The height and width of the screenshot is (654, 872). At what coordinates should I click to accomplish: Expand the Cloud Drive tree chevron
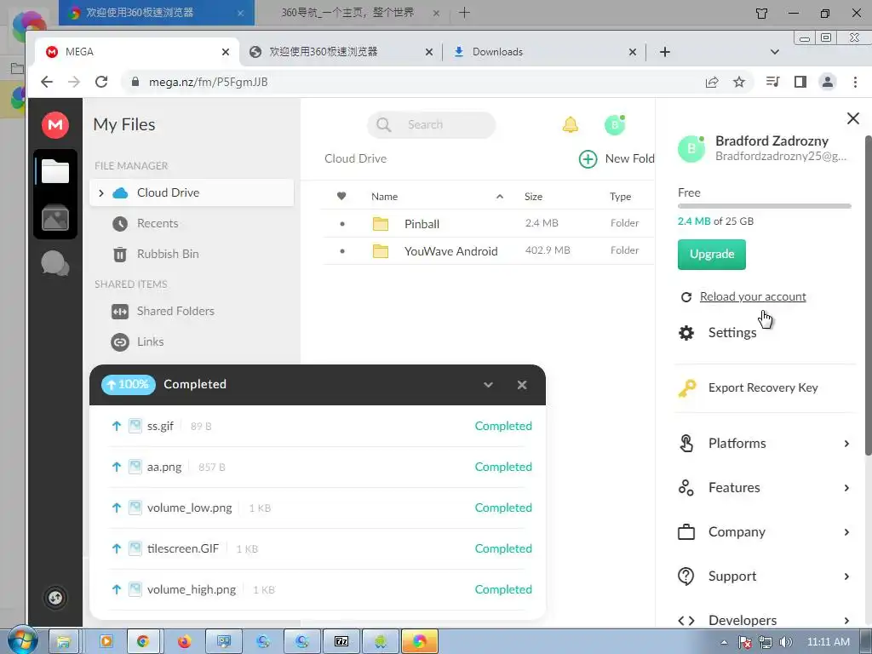100,193
